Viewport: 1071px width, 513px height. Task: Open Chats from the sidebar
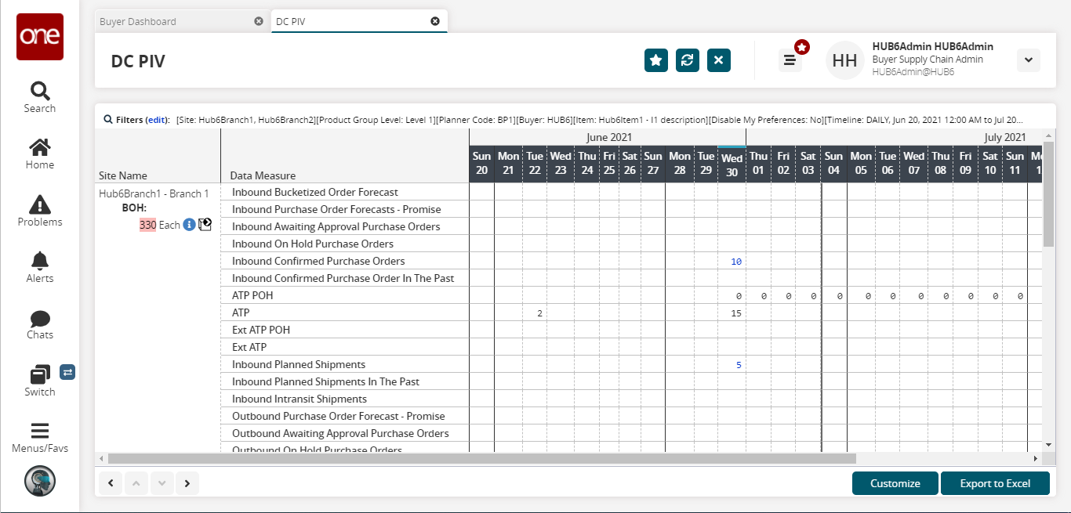coord(39,324)
